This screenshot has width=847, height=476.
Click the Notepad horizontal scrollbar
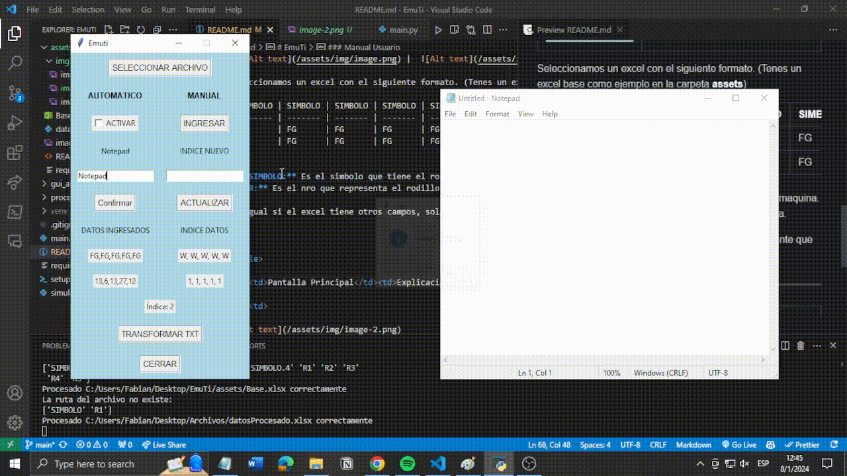click(x=605, y=360)
